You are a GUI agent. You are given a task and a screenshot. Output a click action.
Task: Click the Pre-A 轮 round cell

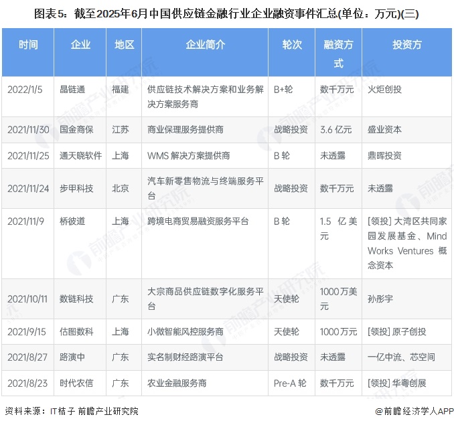click(290, 384)
